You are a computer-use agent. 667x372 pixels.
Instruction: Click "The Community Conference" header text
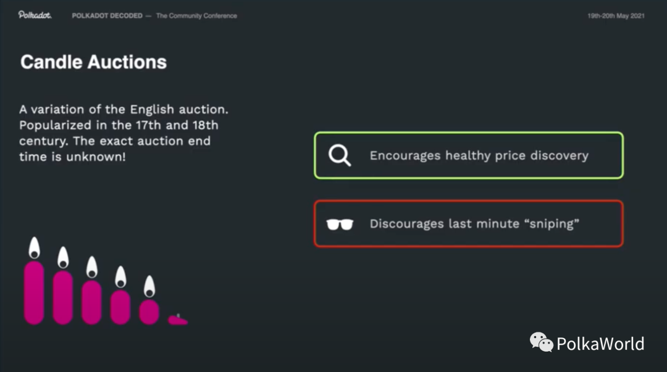coord(196,15)
